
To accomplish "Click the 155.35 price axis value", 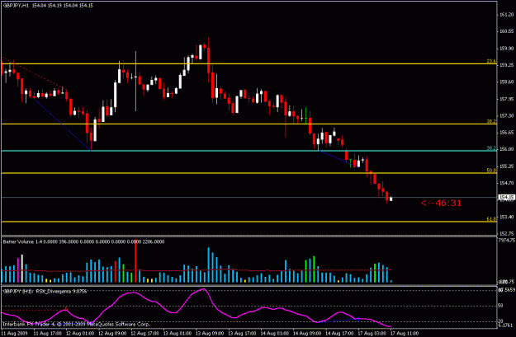I will pyautogui.click(x=506, y=166).
